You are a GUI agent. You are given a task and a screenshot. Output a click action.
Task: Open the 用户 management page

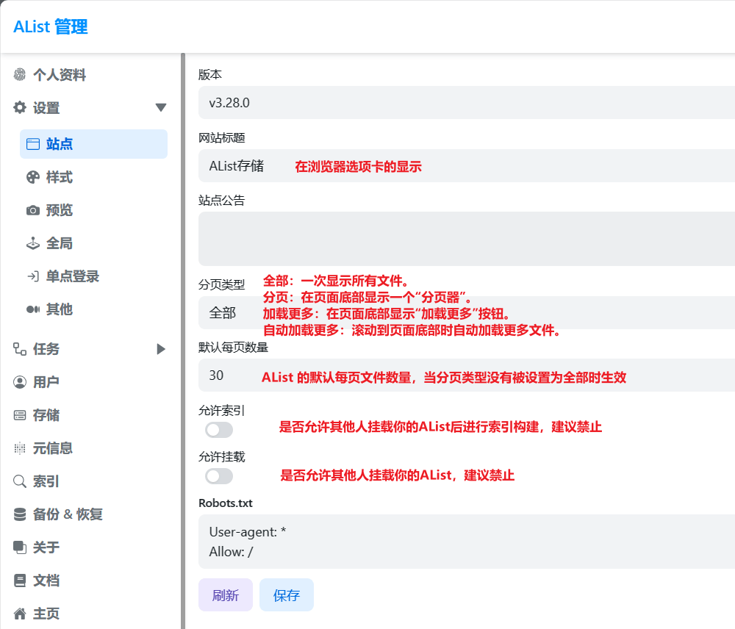point(46,382)
